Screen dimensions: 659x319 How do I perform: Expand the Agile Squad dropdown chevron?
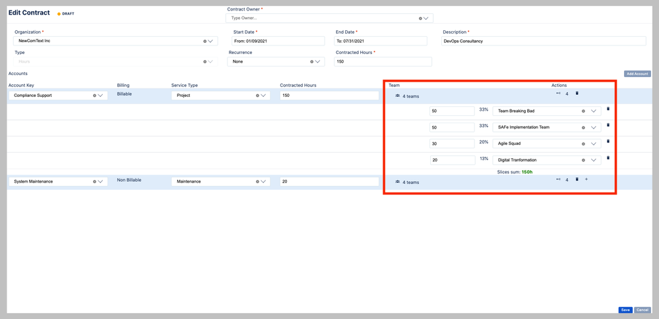pyautogui.click(x=594, y=144)
